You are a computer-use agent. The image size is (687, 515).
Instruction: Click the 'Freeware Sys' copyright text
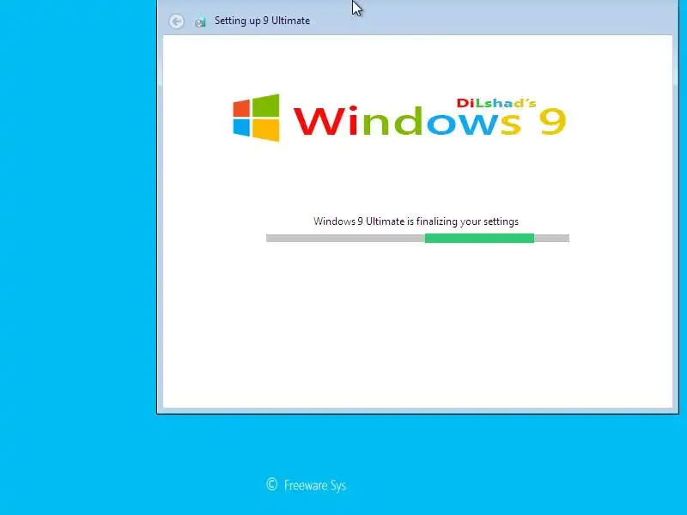pyautogui.click(x=307, y=485)
